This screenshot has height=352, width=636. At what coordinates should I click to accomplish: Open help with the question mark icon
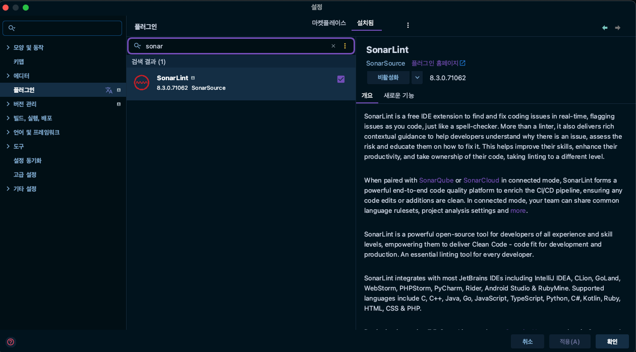[x=11, y=341]
